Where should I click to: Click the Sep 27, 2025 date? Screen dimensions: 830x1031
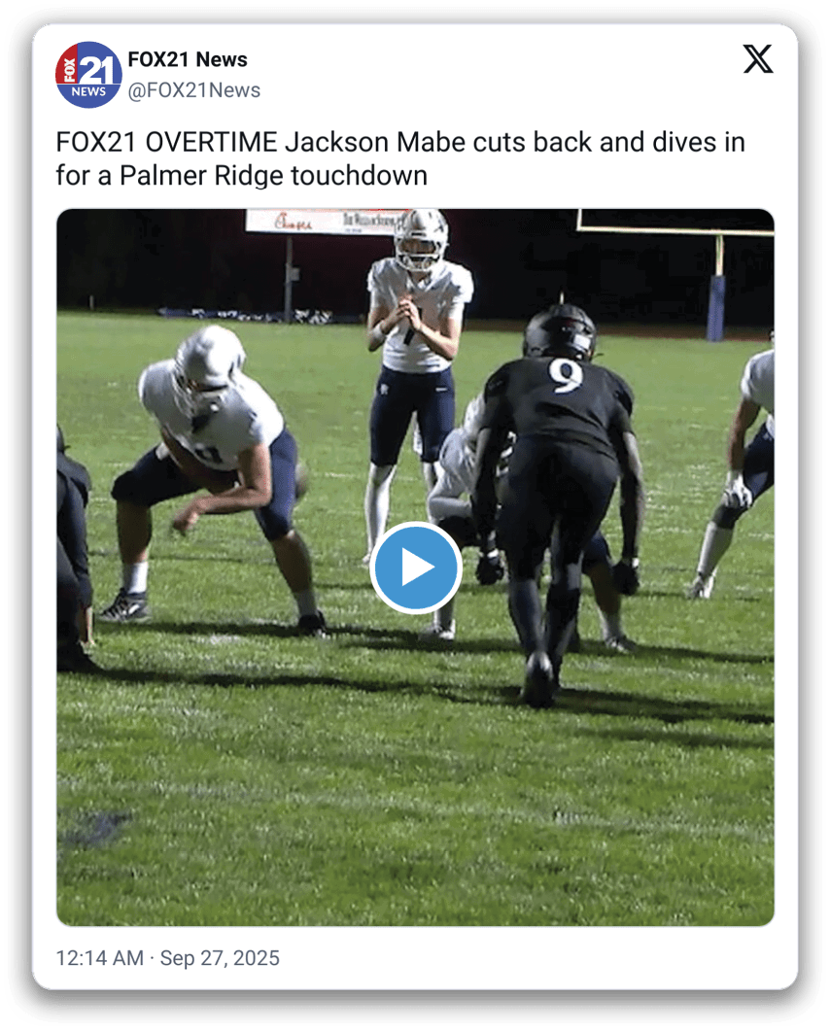coord(220,958)
